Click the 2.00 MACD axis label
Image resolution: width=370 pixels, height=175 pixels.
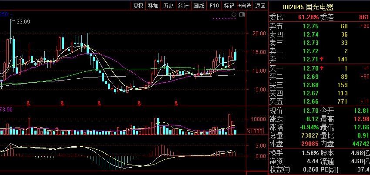[260, 146]
